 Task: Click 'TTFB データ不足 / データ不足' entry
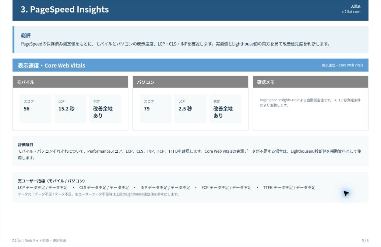click(289, 188)
